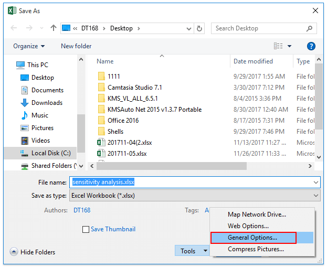Choose Compress Pictures menu entry
The height and width of the screenshot is (268, 327).
(x=256, y=249)
